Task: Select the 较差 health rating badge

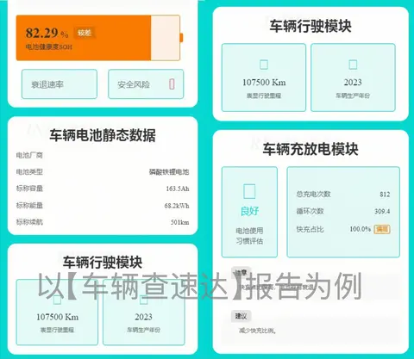Action: [x=85, y=33]
